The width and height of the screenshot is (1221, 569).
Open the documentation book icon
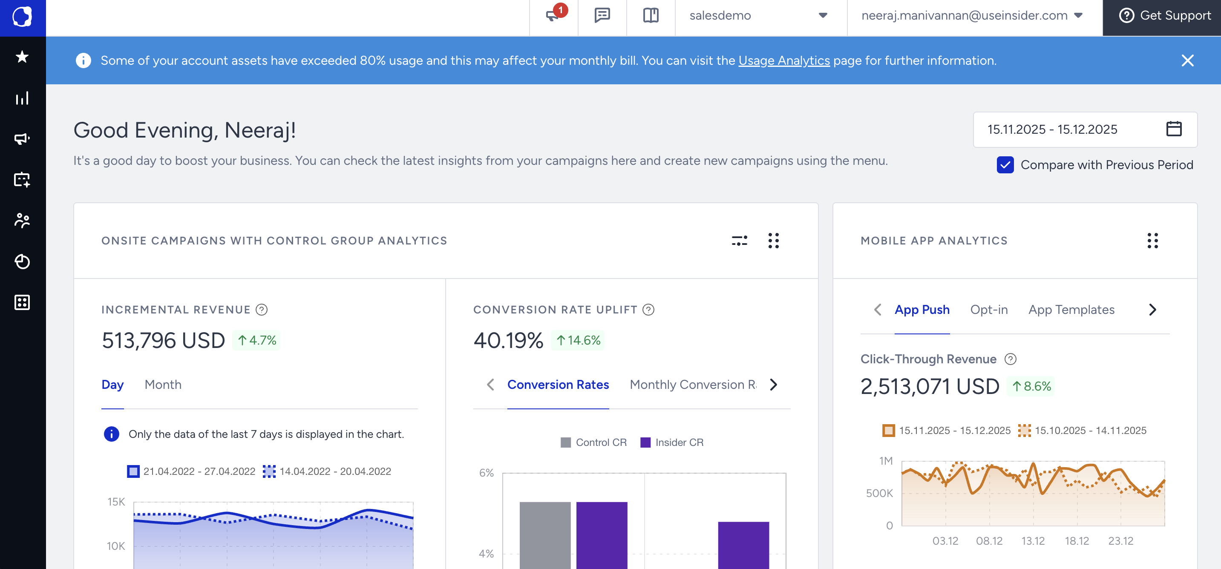pos(651,16)
